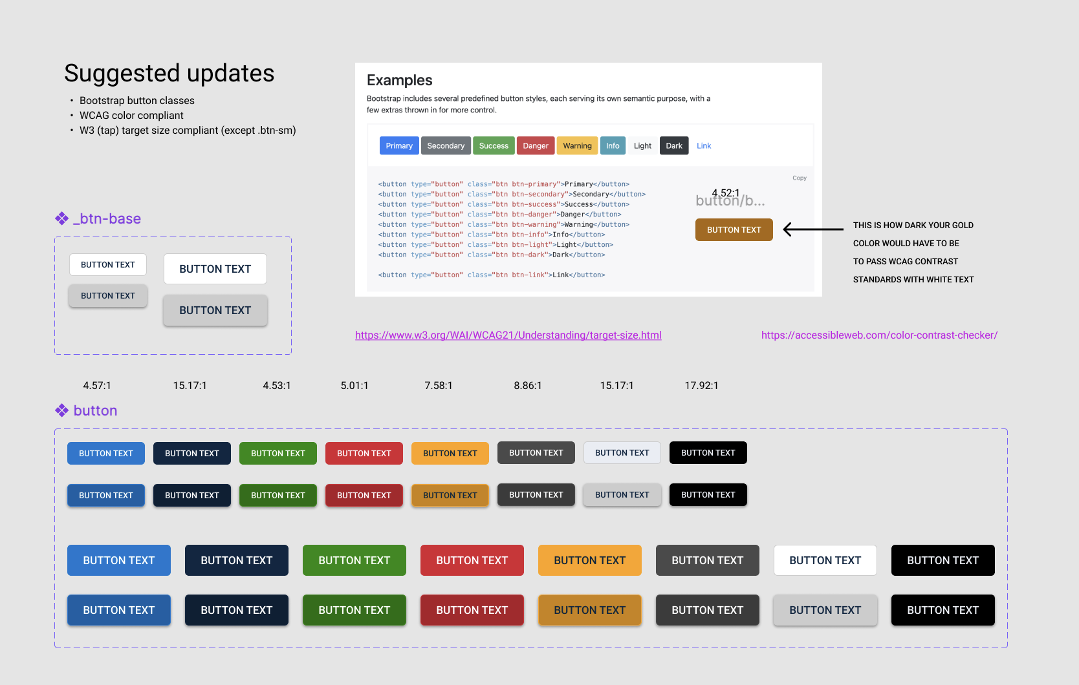This screenshot has width=1079, height=685.
Task: Select the yellow Warning example button
Action: (577, 146)
